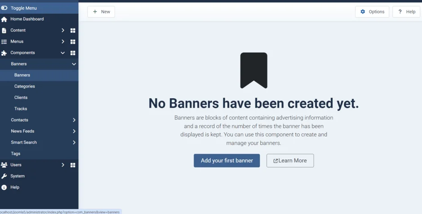The height and width of the screenshot is (214, 422).
Task: Open the Users dashboard grid icon
Action: click(x=73, y=165)
